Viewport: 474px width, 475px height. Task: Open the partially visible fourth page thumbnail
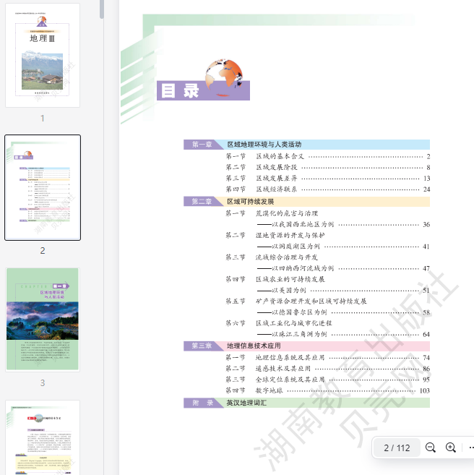click(x=43, y=437)
